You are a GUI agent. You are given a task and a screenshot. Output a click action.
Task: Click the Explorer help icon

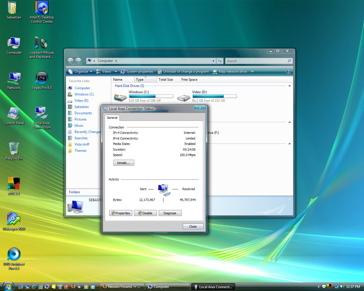point(288,72)
